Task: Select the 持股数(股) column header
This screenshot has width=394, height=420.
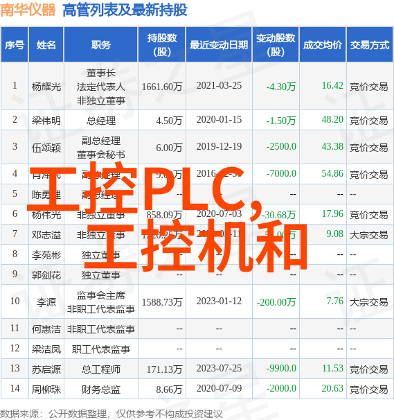Action: pyautogui.click(x=162, y=45)
